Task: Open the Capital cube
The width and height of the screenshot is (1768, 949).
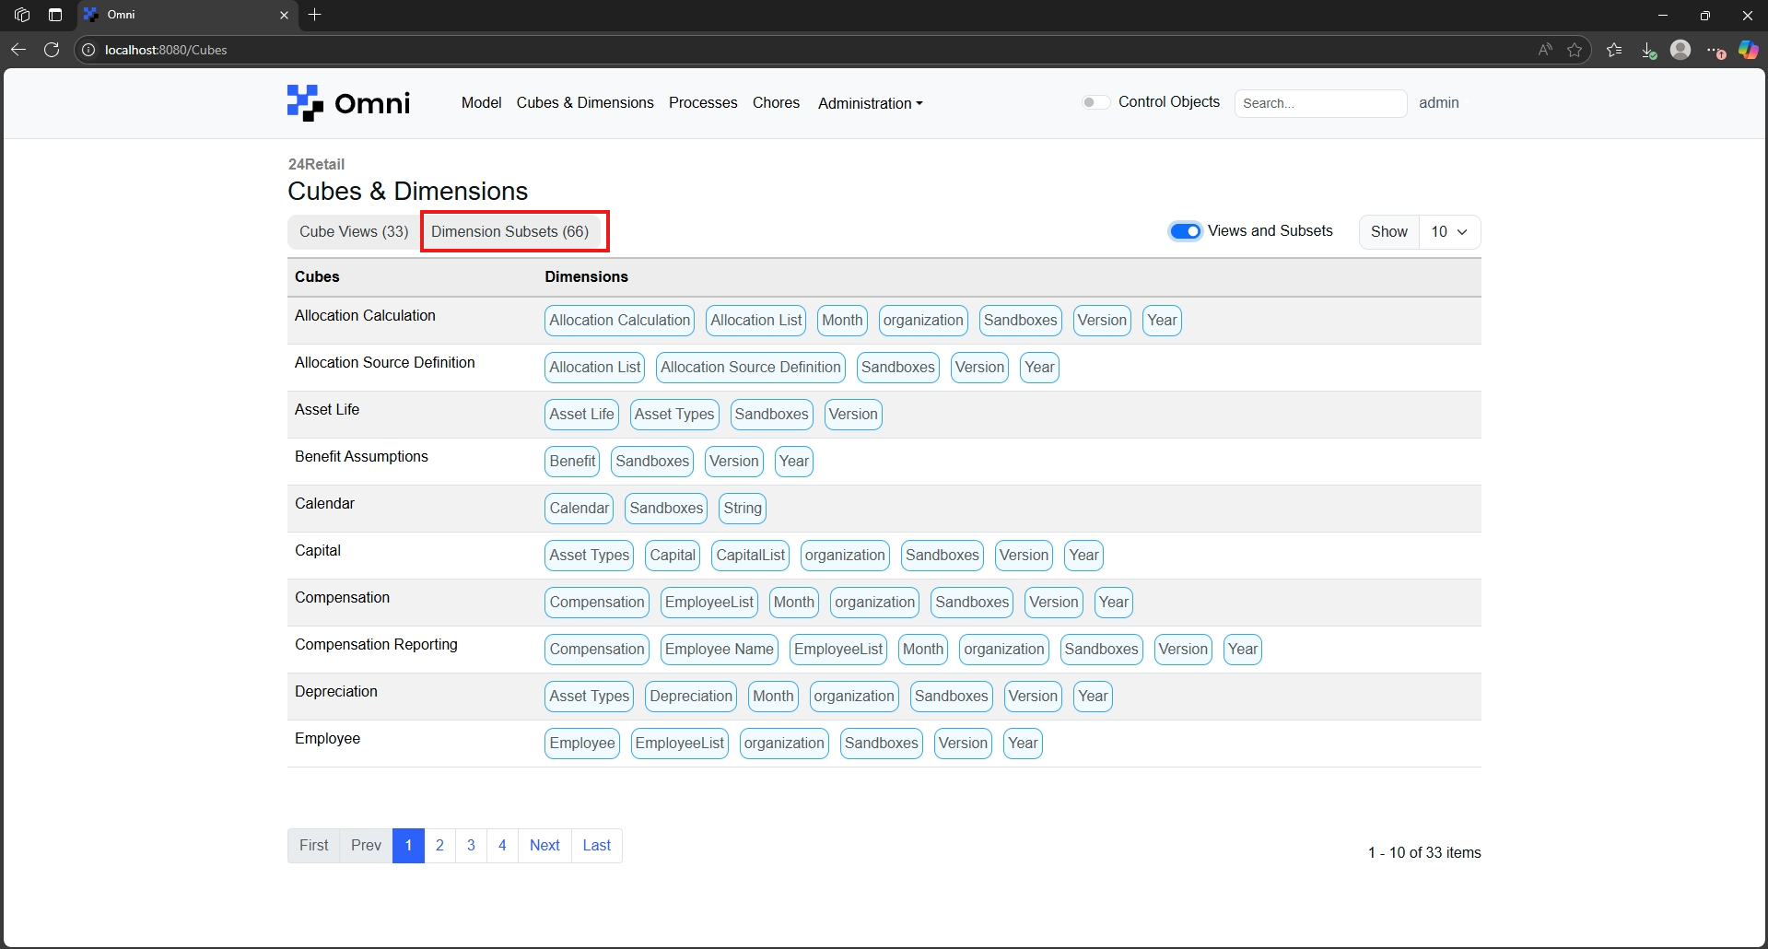Action: coord(318,550)
